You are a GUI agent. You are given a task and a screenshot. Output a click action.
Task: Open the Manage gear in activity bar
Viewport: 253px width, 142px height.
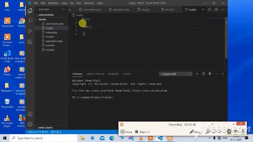pyautogui.click(x=30, y=124)
